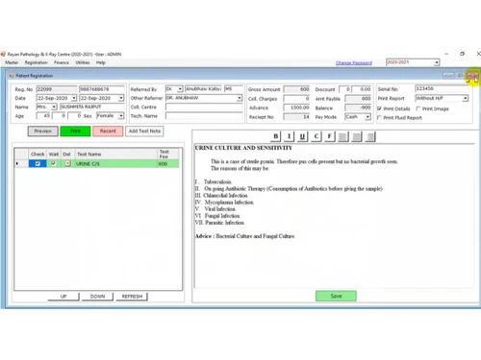Click the Preview button
Image resolution: width=481 pixels, height=360 pixels.
point(43,132)
